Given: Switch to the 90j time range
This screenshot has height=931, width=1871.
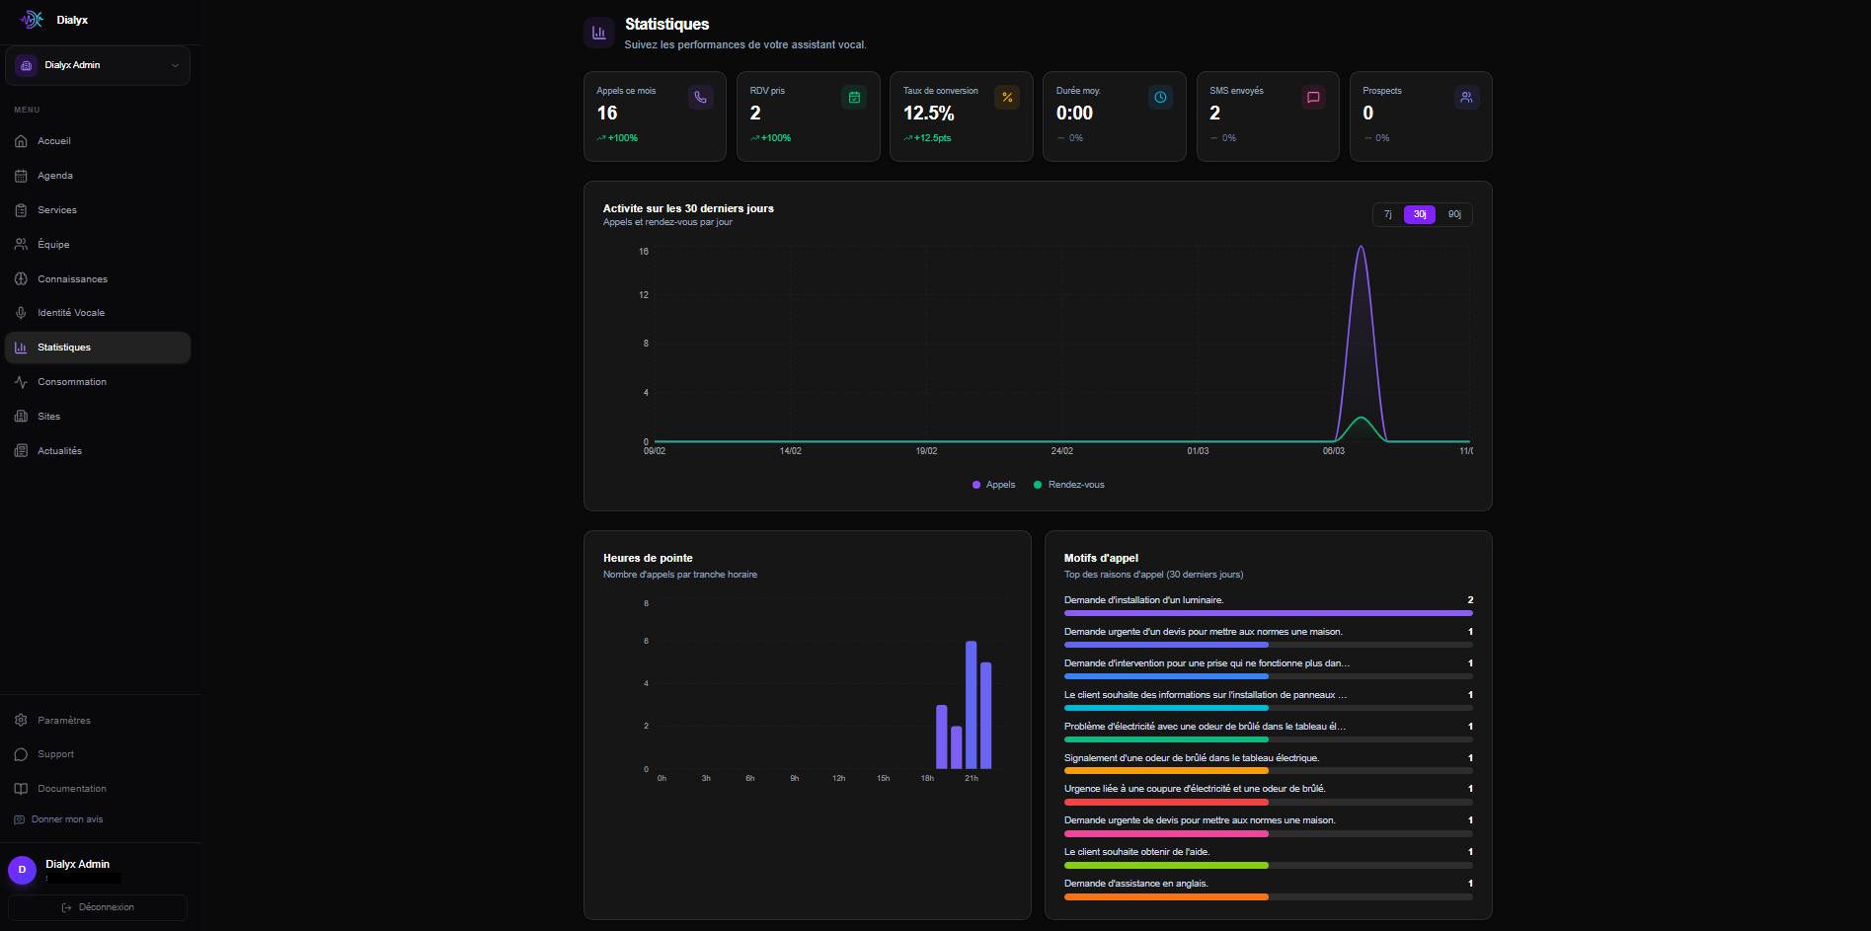Looking at the screenshot, I should (x=1452, y=214).
